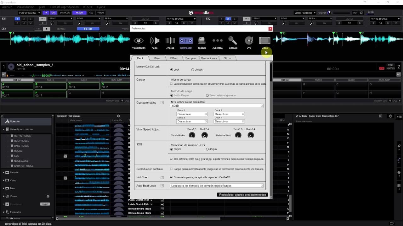Open related tracks panel settings gear

pos(390,116)
